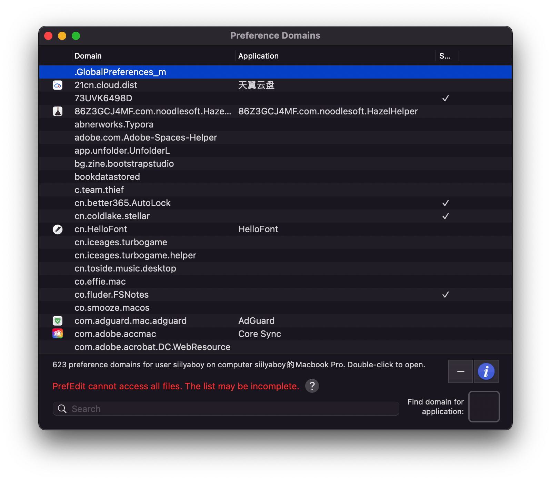The width and height of the screenshot is (551, 481).
Task: Select the cn.coldlake.stellar domain
Action: pyautogui.click(x=112, y=216)
